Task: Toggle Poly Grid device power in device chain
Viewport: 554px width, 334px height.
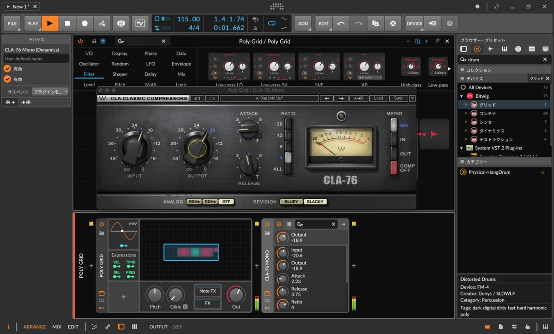Action: point(102,224)
